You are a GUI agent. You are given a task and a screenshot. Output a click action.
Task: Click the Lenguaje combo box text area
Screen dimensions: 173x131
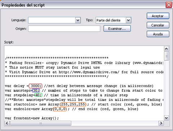click(52, 20)
